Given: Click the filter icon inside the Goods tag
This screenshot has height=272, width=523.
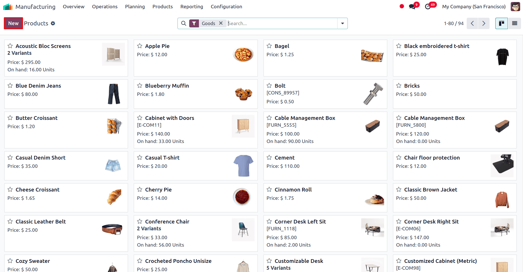Looking at the screenshot, I should (x=194, y=23).
